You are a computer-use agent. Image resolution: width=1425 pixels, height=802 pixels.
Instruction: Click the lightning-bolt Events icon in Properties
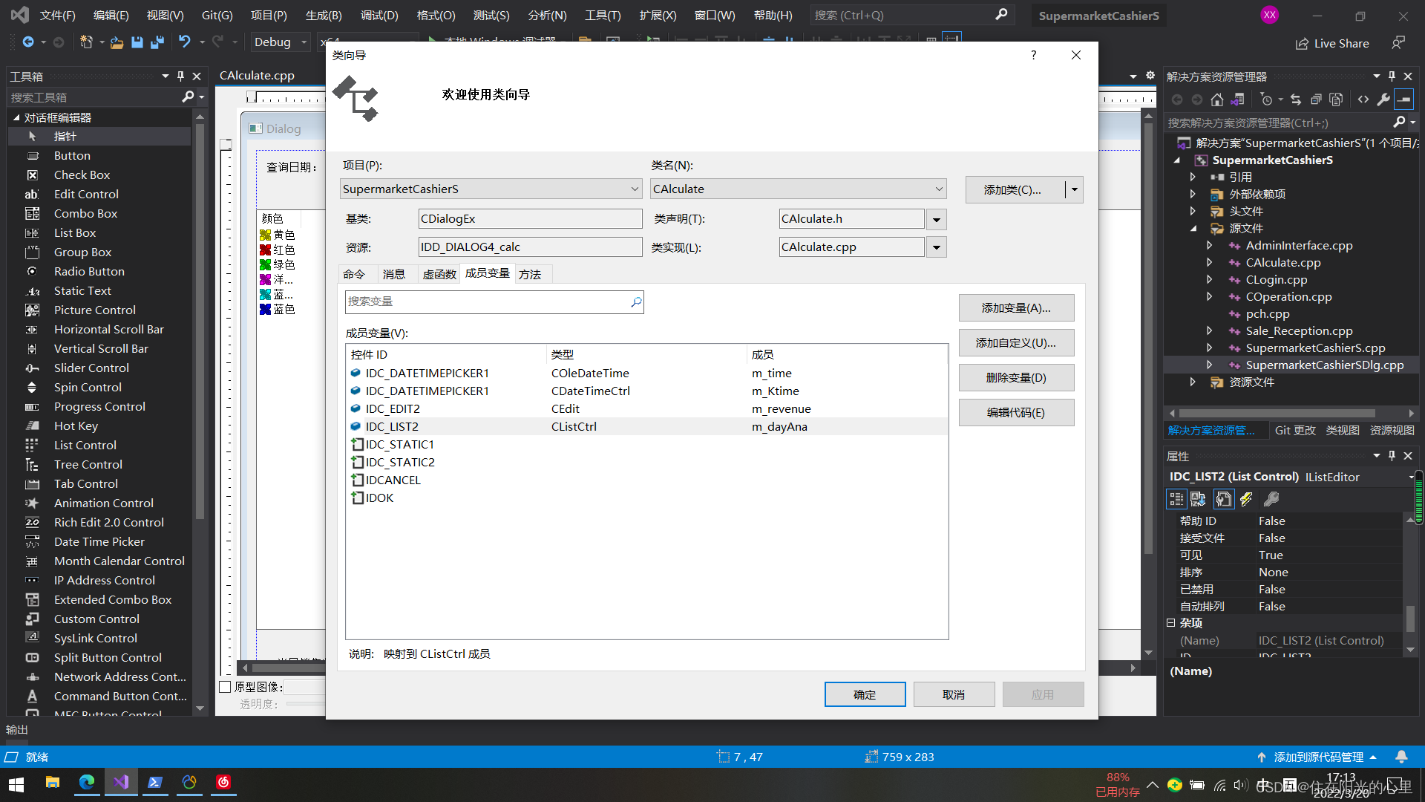(x=1246, y=499)
